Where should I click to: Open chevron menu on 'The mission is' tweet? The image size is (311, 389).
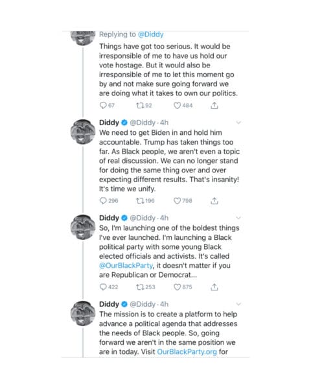238,304
